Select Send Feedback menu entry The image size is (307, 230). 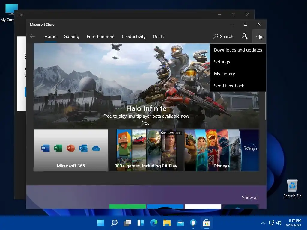pos(238,86)
